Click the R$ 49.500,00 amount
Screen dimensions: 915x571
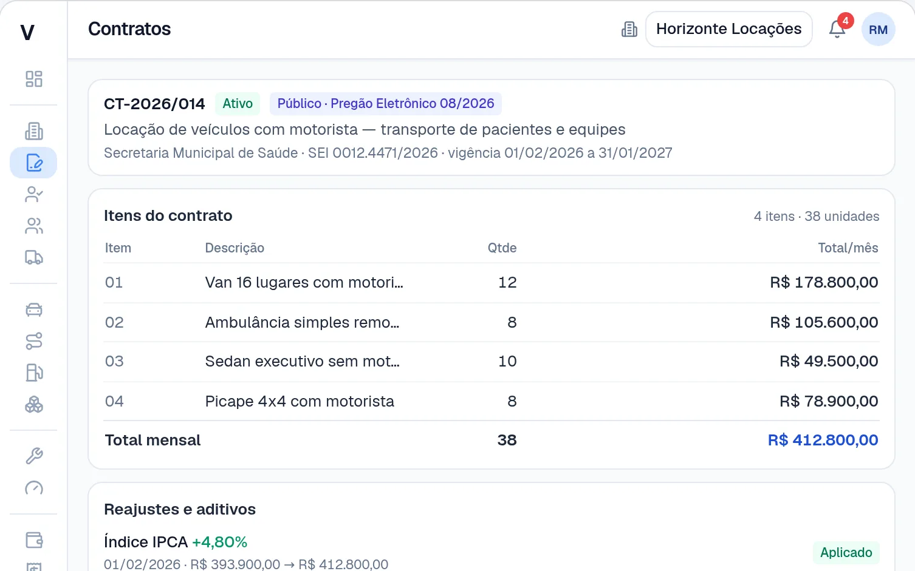click(829, 361)
